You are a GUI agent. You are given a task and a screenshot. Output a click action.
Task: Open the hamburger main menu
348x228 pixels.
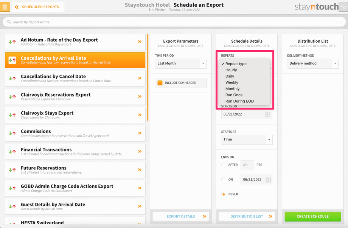pyautogui.click(x=5, y=7)
